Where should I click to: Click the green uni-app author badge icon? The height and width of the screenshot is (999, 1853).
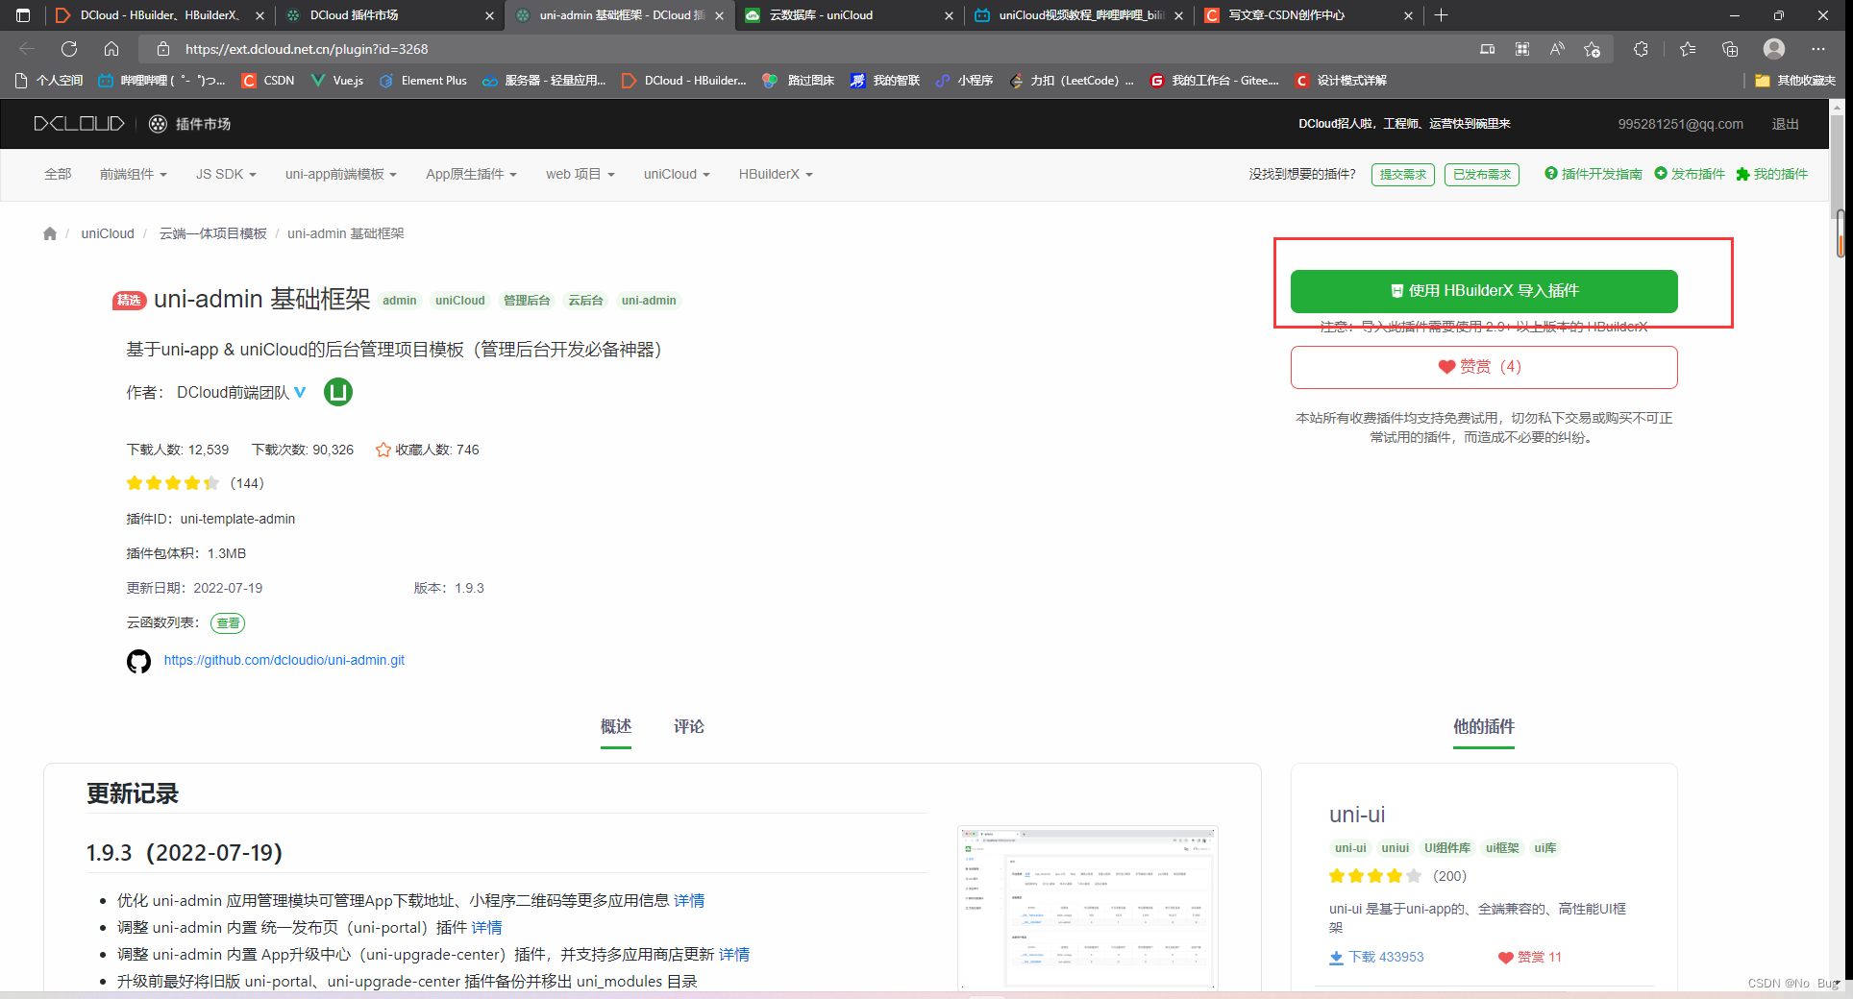click(x=338, y=392)
